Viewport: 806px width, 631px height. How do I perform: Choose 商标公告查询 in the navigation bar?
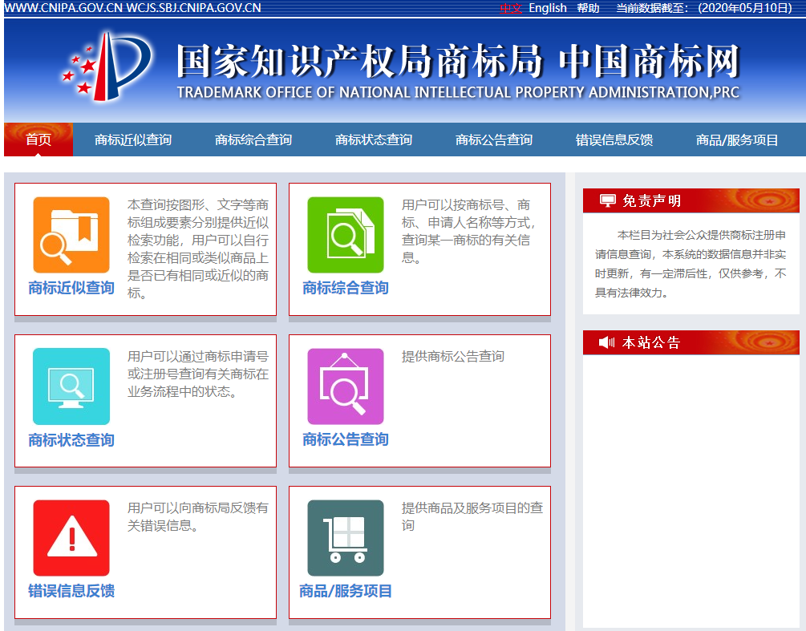tap(494, 140)
